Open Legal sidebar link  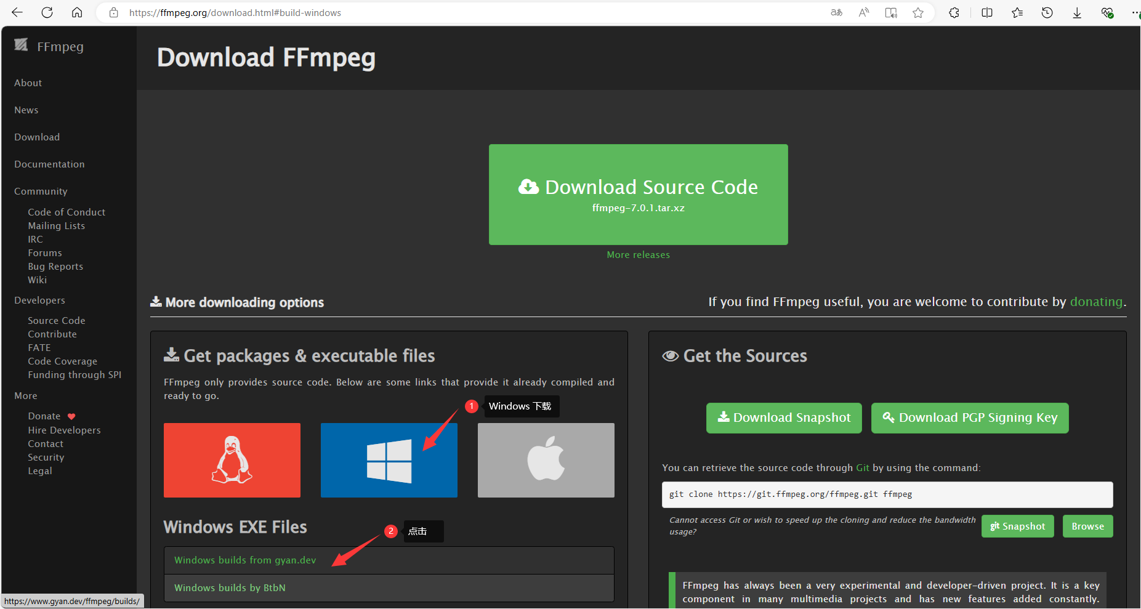pyautogui.click(x=40, y=471)
